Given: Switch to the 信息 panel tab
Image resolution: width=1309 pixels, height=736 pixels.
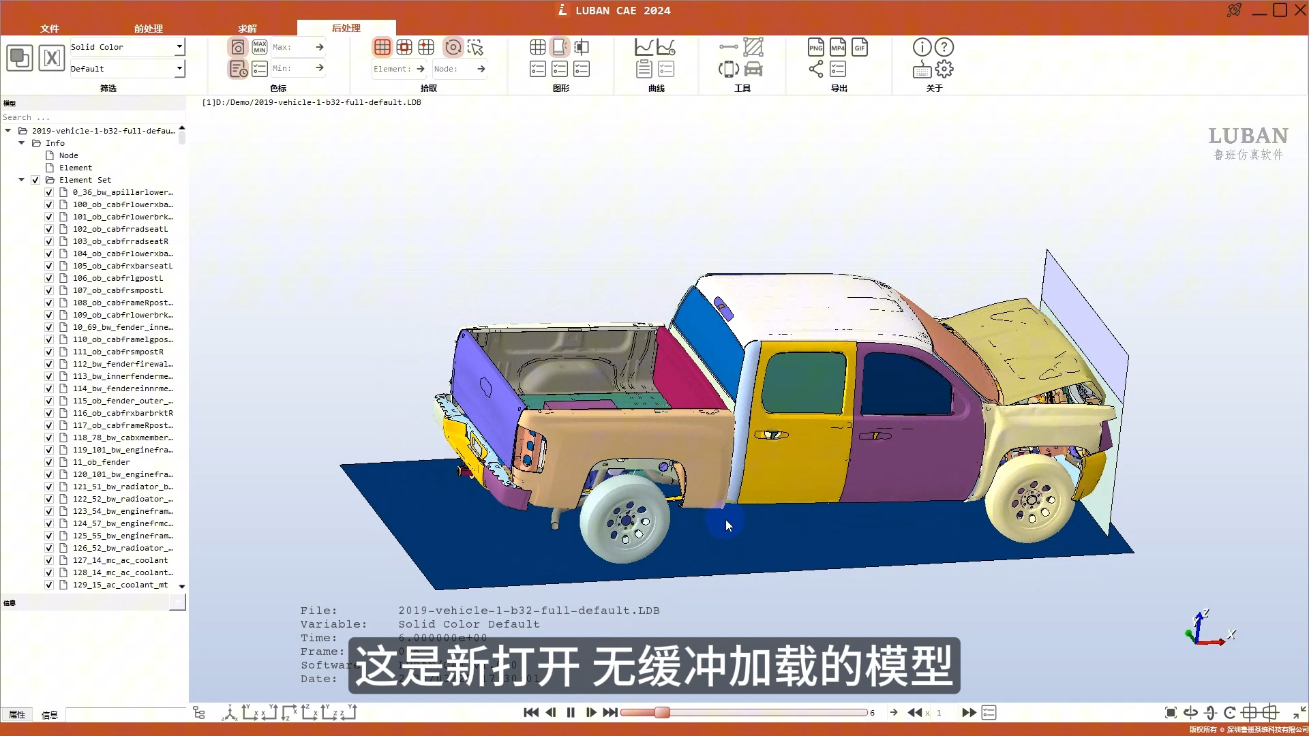Looking at the screenshot, I should pyautogui.click(x=48, y=714).
